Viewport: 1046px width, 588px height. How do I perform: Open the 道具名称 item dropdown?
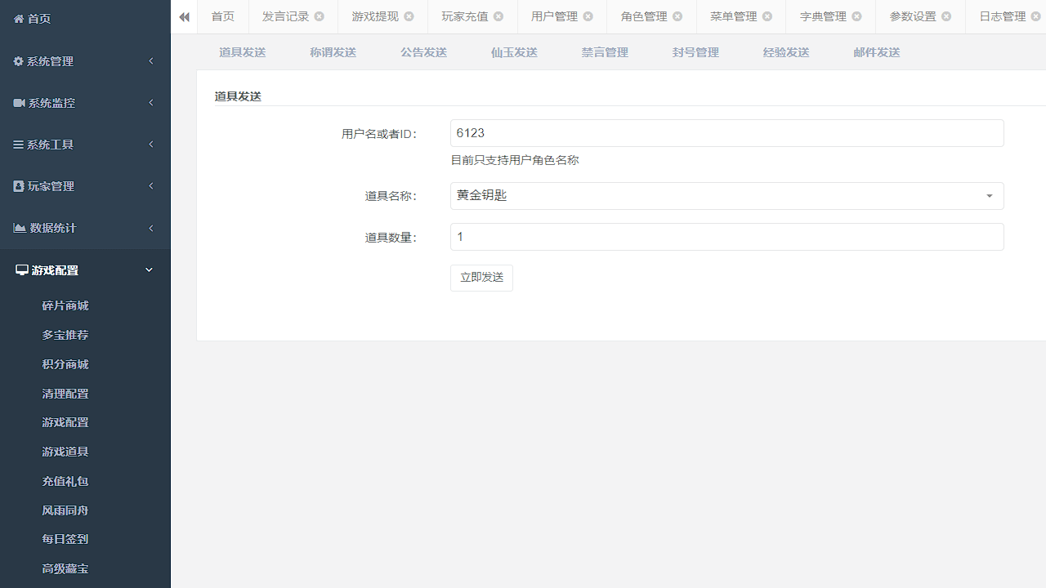pos(989,196)
